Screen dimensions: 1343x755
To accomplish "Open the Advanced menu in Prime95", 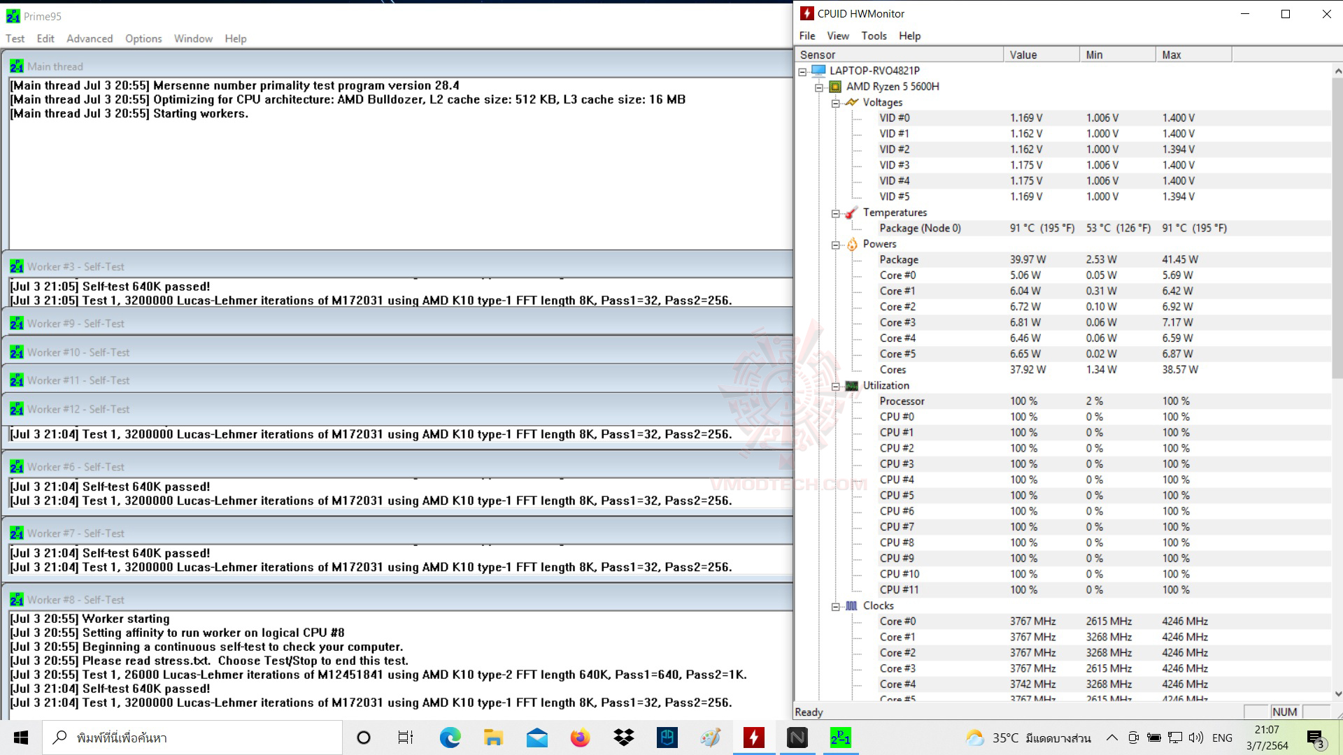I will pyautogui.click(x=90, y=38).
